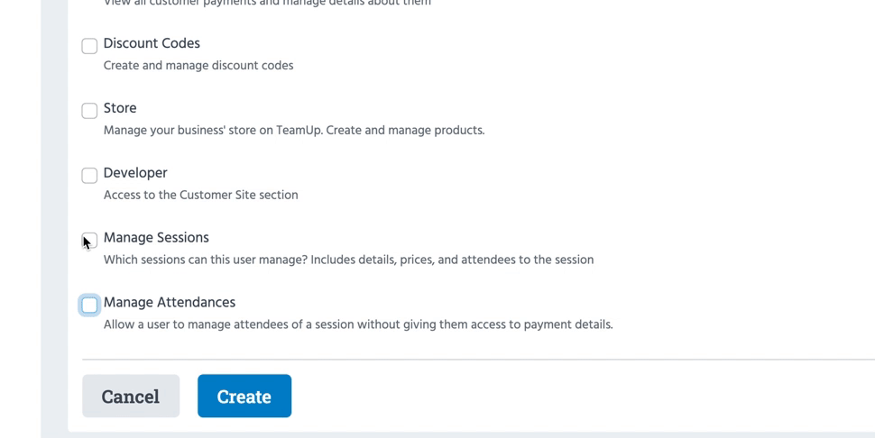
Task: Click the horizontal divider above the Cancel button
Action: point(478,360)
